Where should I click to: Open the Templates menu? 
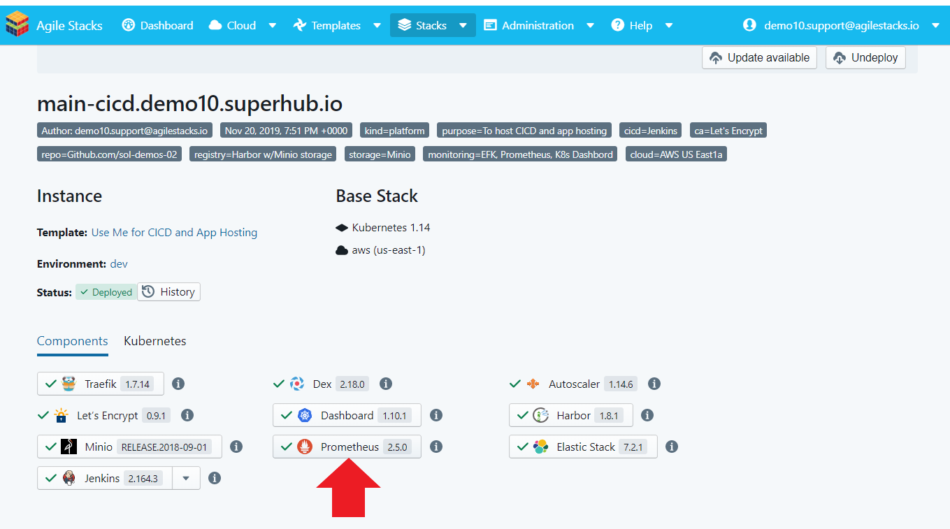point(327,25)
